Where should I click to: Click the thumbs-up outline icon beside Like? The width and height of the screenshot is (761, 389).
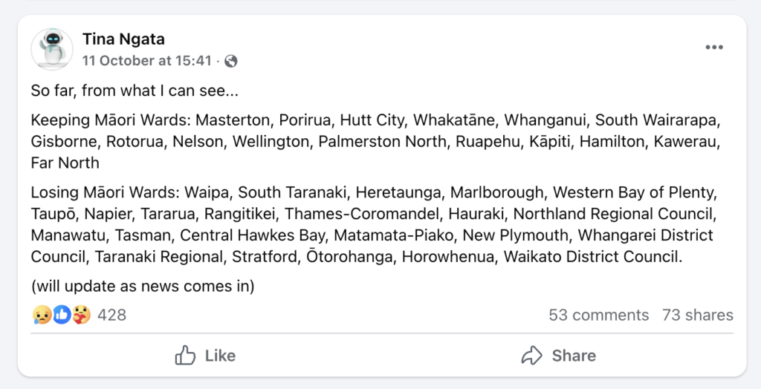point(185,356)
